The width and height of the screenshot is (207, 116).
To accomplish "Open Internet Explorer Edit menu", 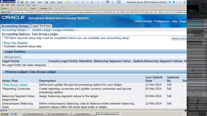I will 7,5.
